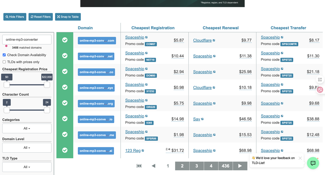Click availability checkmark for the .com domain

coord(65,40)
